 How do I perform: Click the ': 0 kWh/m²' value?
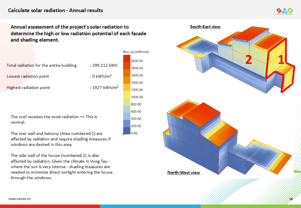point(101,76)
